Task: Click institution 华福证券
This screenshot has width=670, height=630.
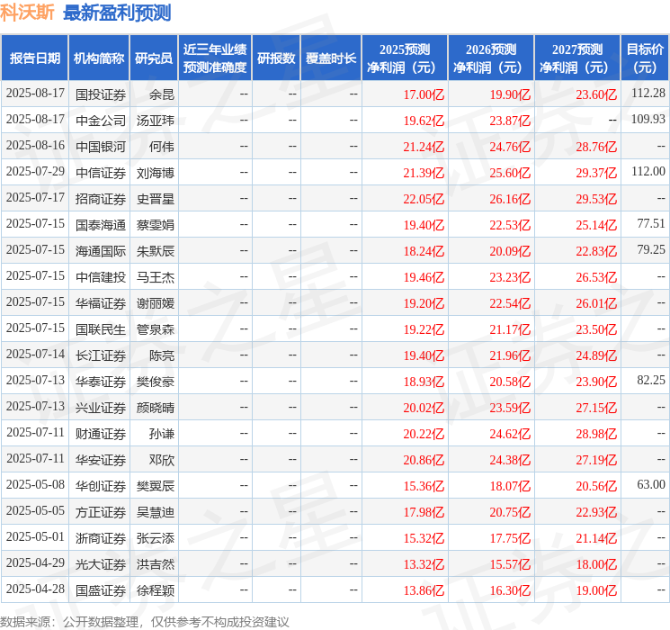Action: [101, 302]
